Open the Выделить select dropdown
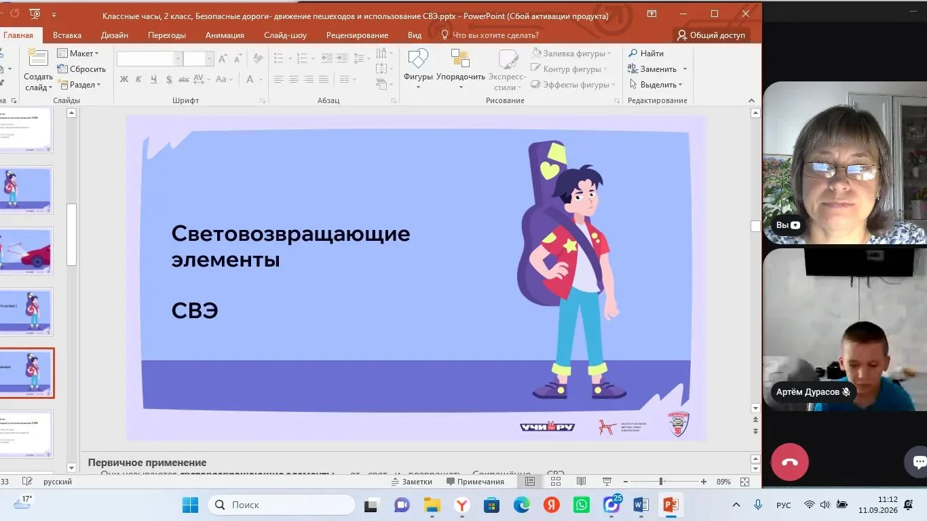This screenshot has width=927, height=521. tap(656, 85)
